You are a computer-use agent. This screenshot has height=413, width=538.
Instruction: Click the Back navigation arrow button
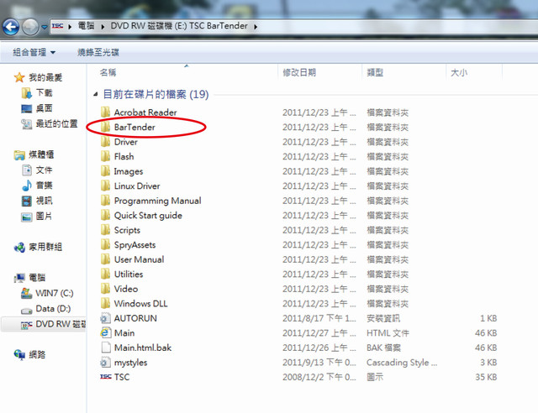pos(11,27)
